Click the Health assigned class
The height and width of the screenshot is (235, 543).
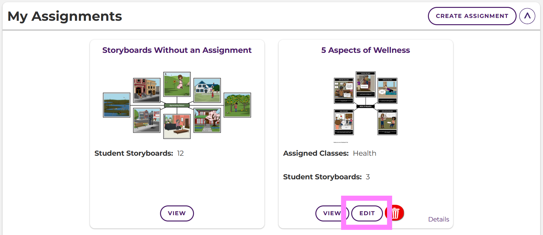364,153
